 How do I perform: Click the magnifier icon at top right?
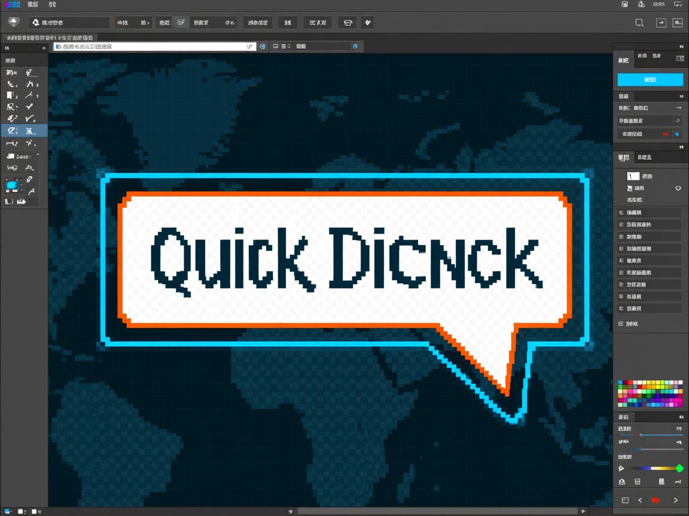tap(639, 23)
